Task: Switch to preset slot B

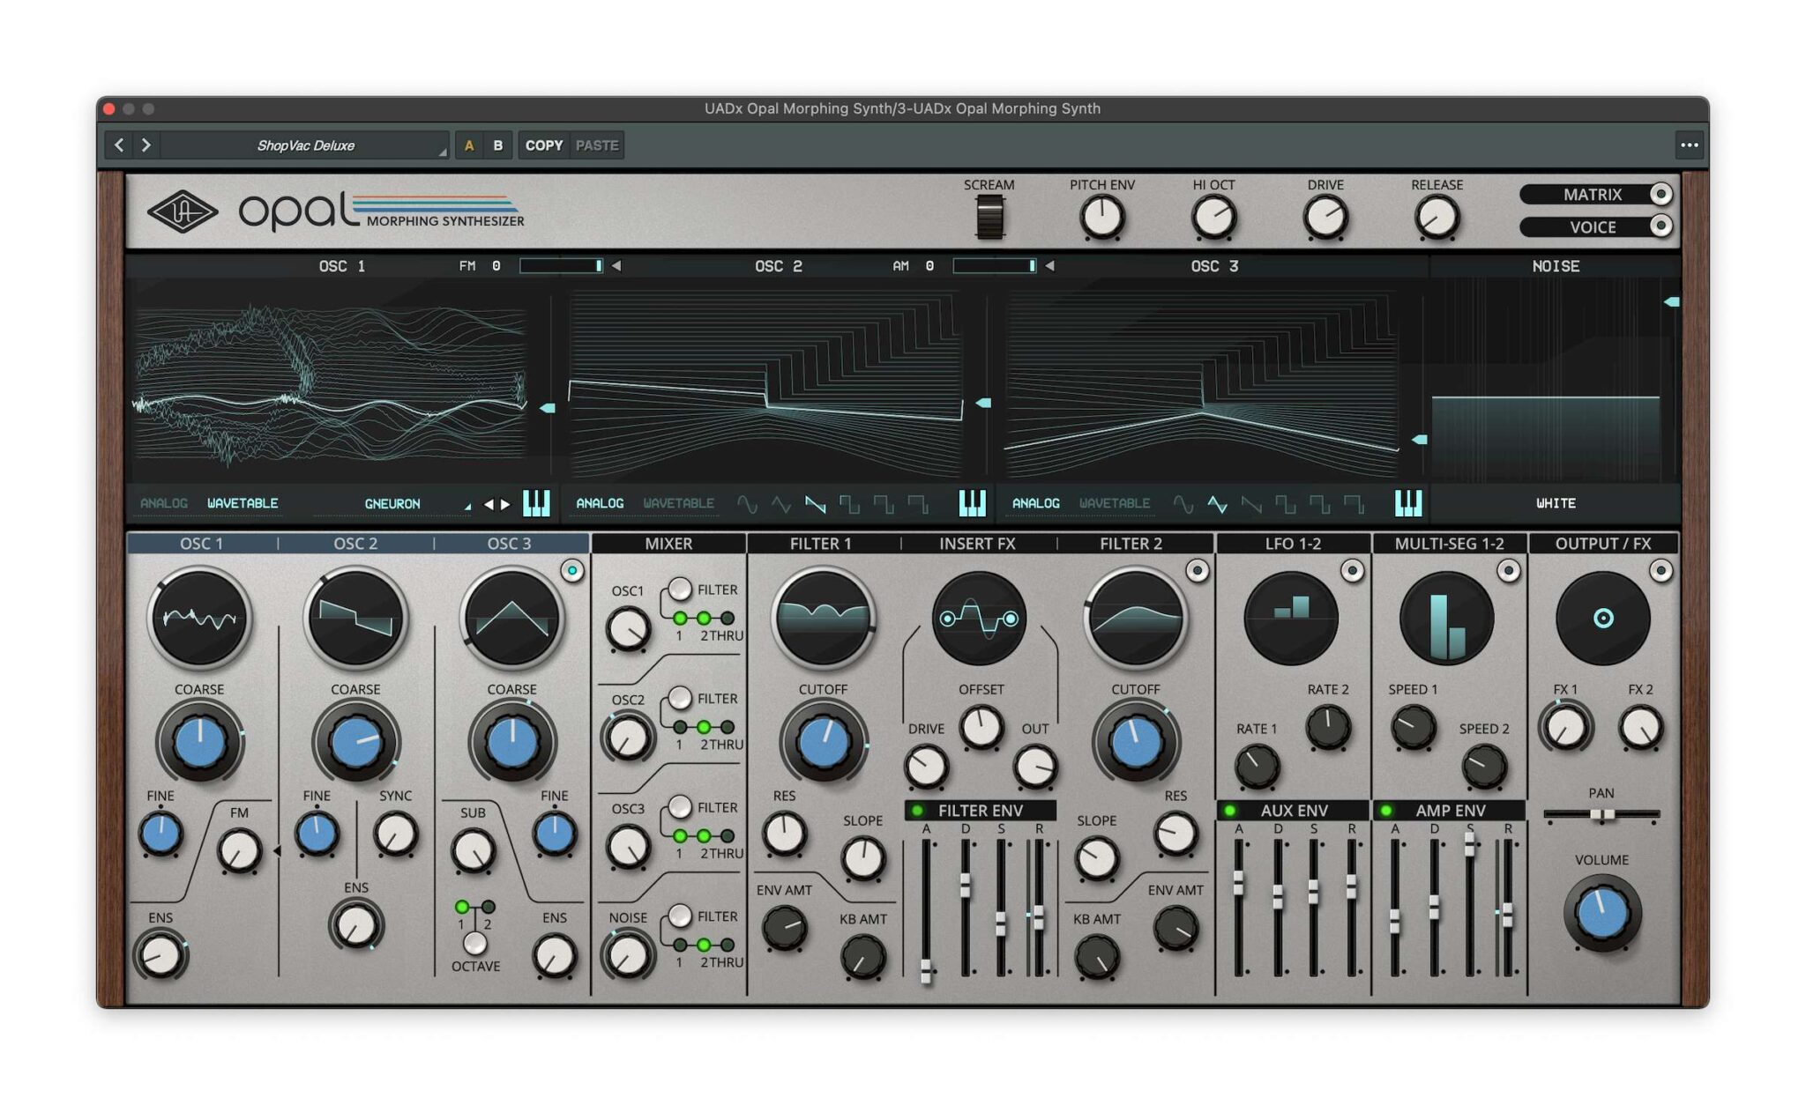Action: coord(498,145)
